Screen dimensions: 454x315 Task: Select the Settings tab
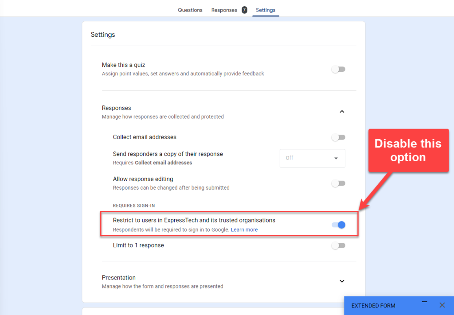(x=266, y=10)
